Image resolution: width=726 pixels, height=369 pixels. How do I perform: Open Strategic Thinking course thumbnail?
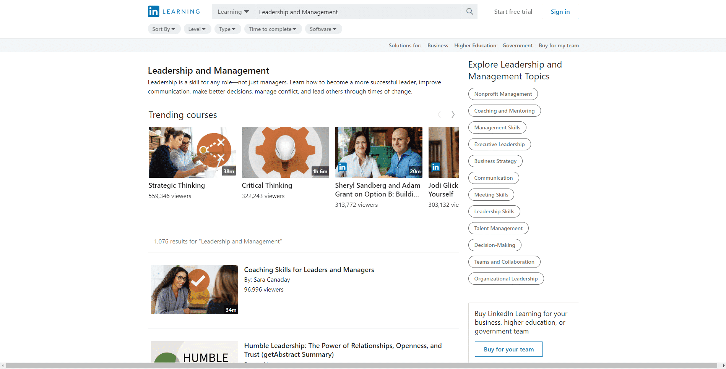[x=192, y=152]
